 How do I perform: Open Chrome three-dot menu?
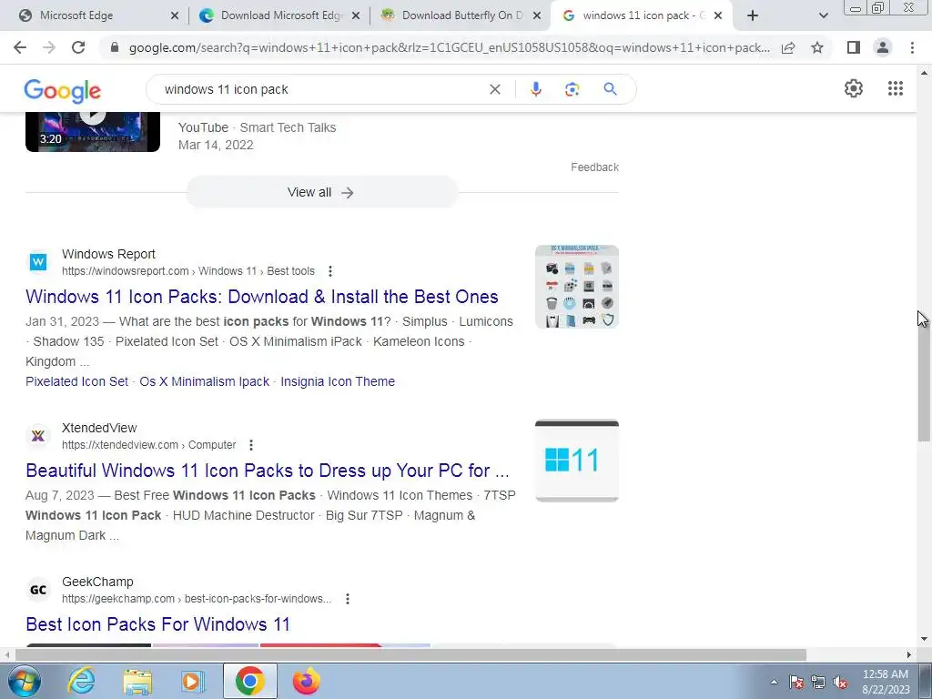pos(912,47)
